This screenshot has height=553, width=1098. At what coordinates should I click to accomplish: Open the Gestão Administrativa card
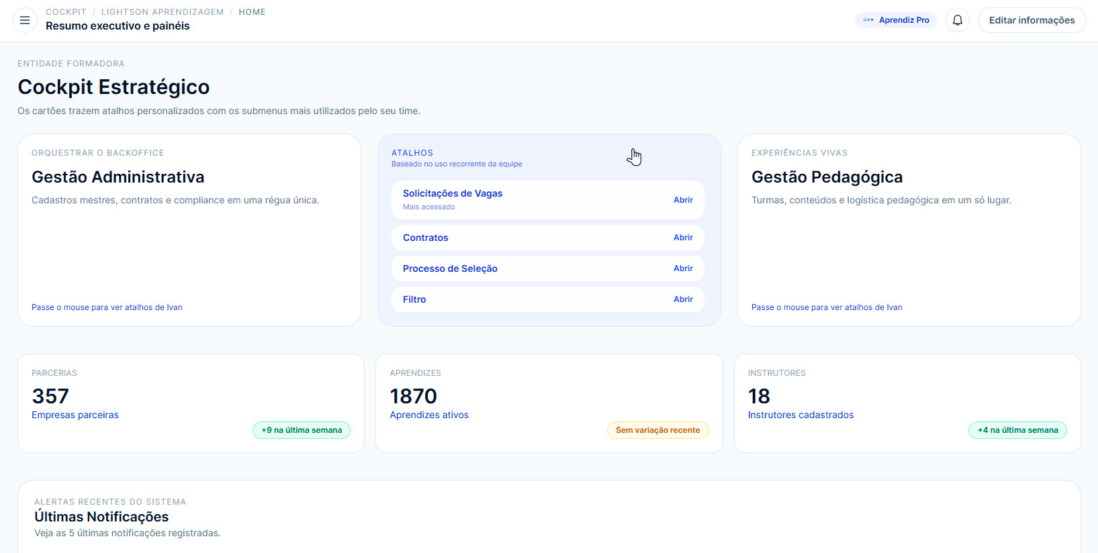tap(118, 177)
